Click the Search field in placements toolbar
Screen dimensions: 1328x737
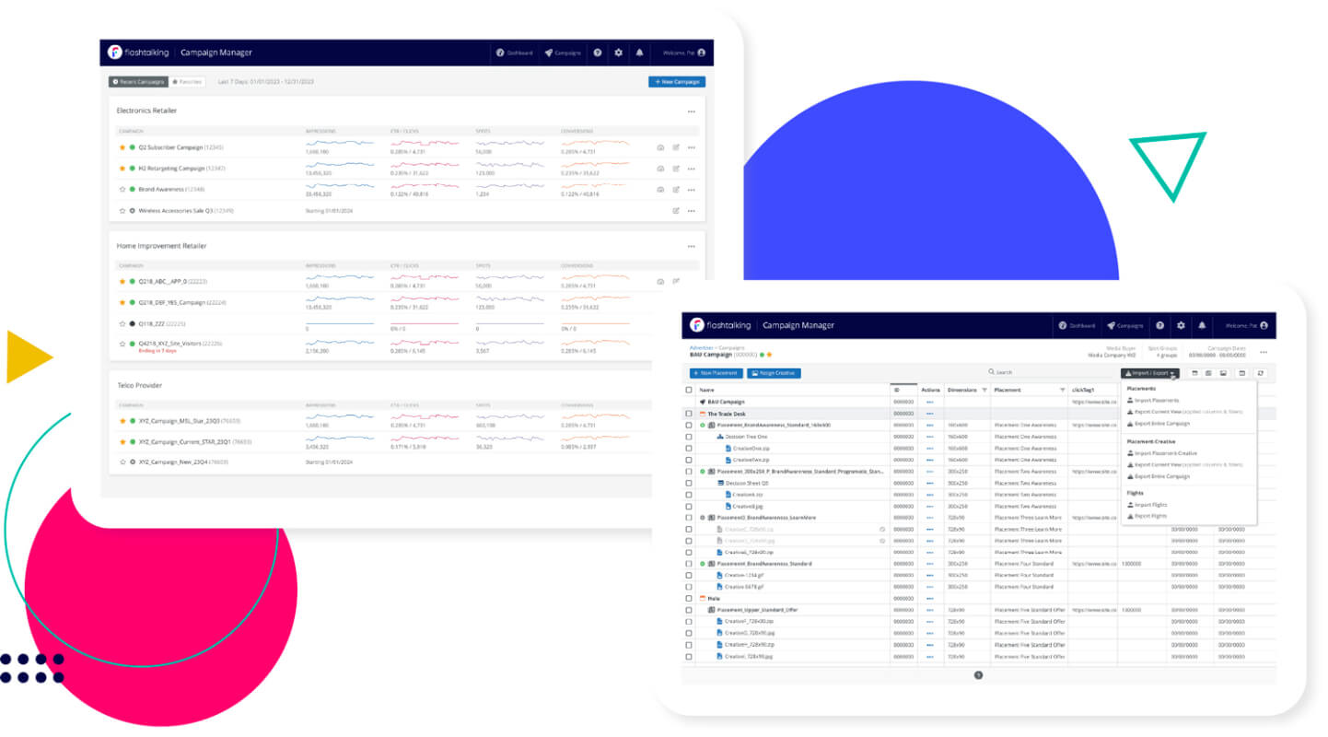[x=1050, y=373]
